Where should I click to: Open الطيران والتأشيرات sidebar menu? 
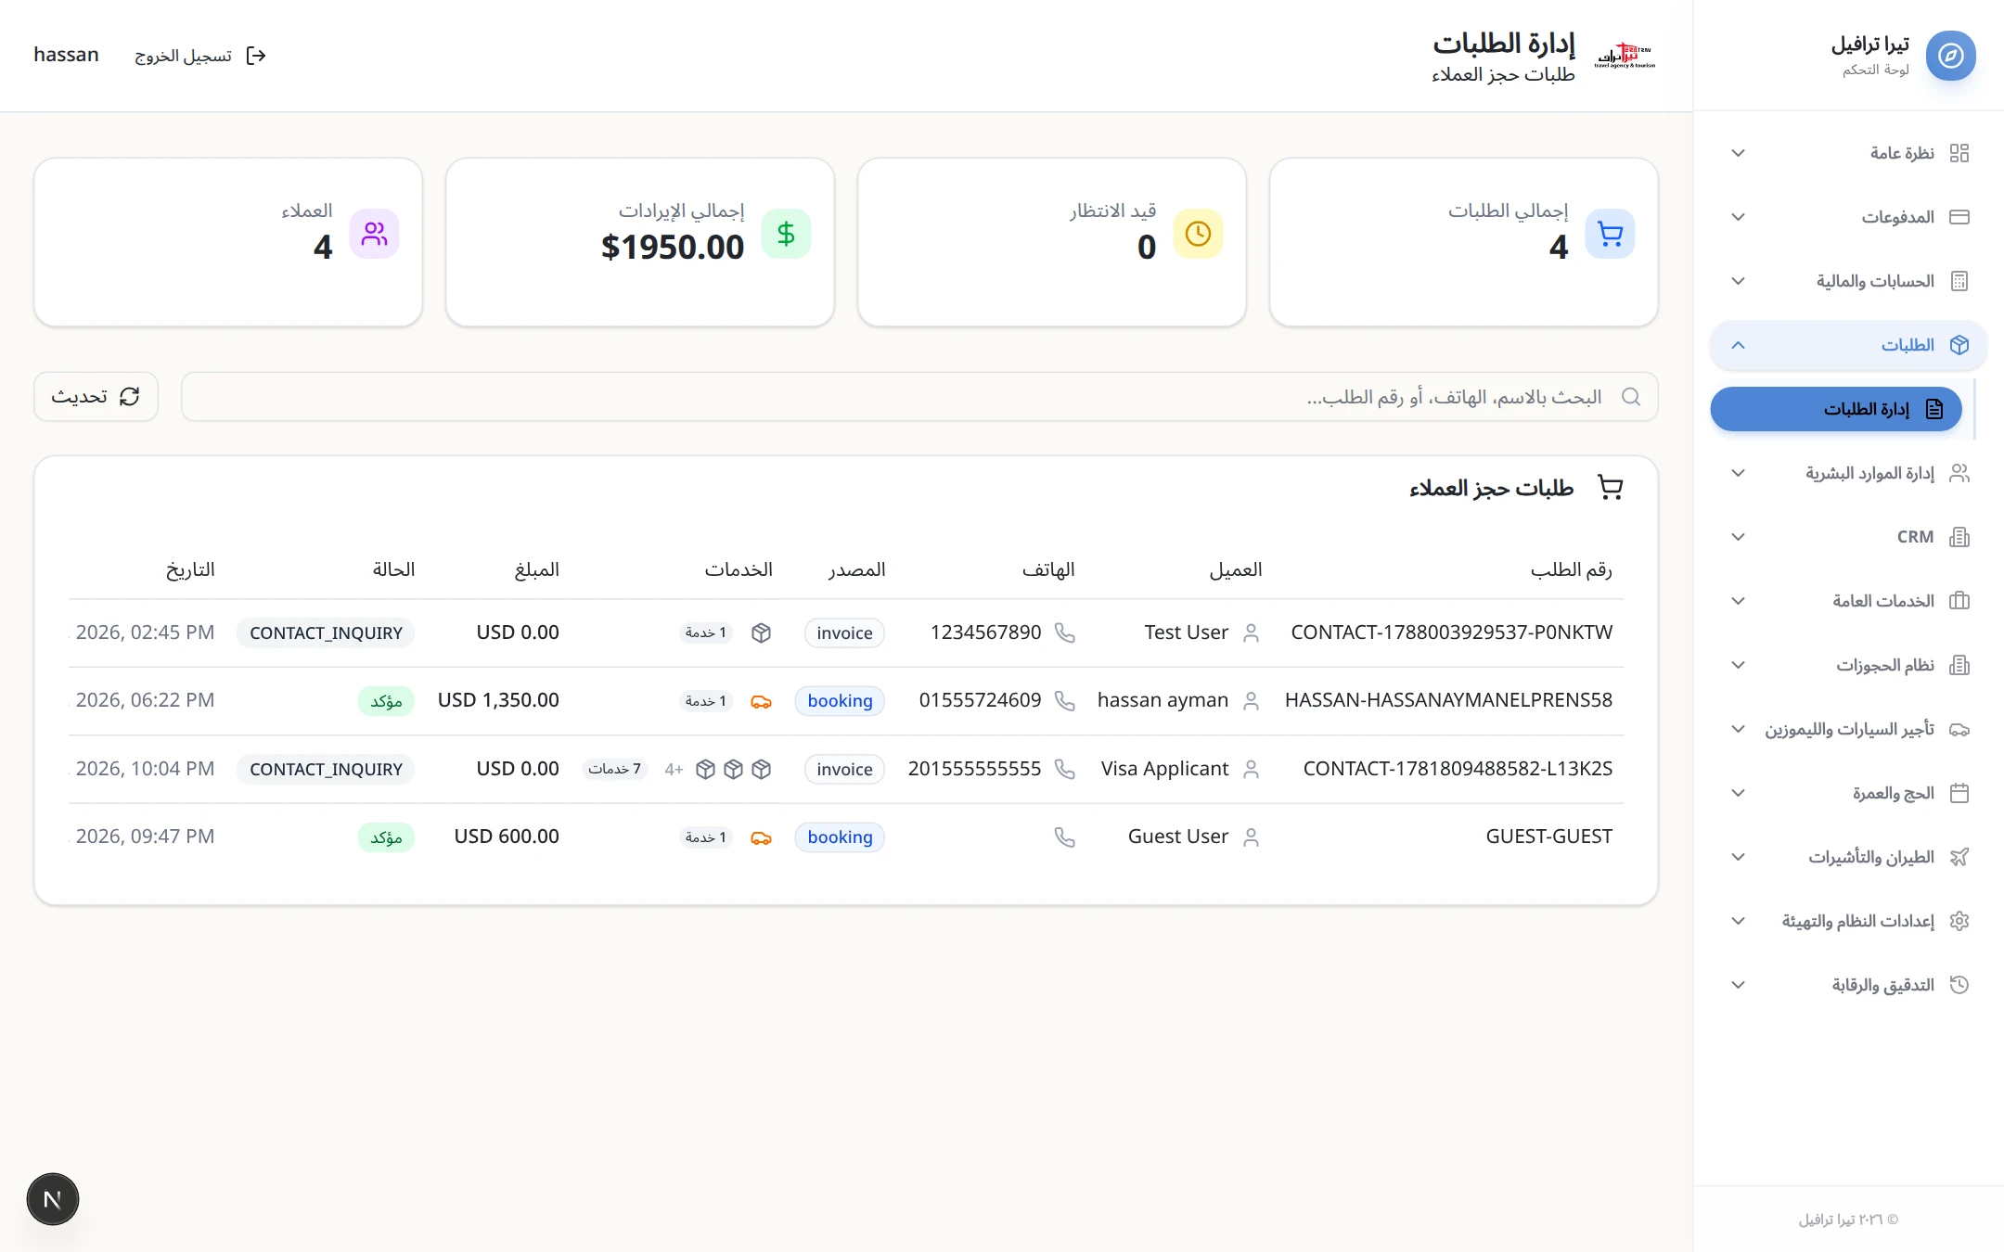(1848, 857)
